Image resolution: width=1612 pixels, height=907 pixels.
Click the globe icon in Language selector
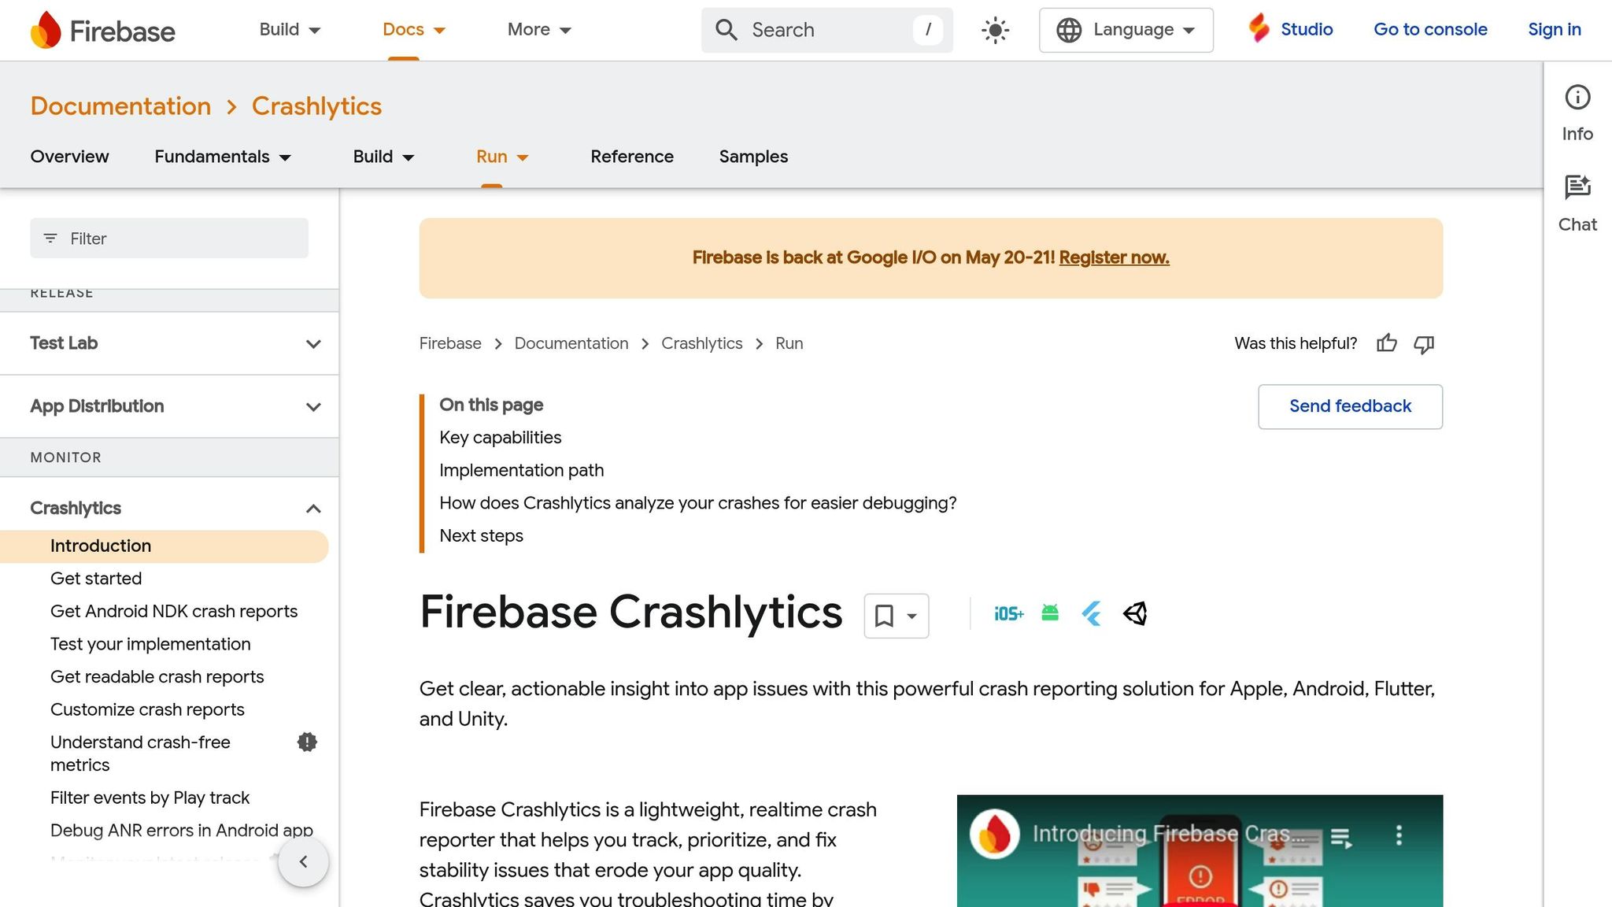(1068, 30)
